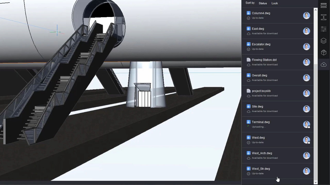330x185 pixels.
Task: Sort the file list by Lock
Action: (275, 3)
